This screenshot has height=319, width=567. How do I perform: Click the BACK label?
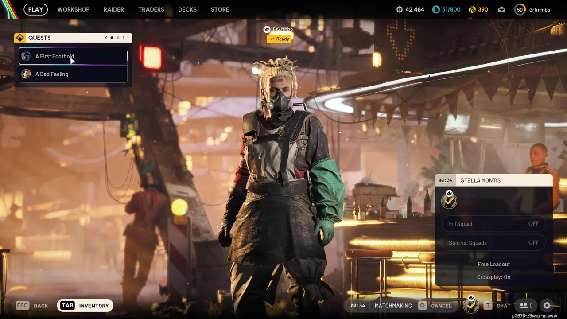(41, 306)
